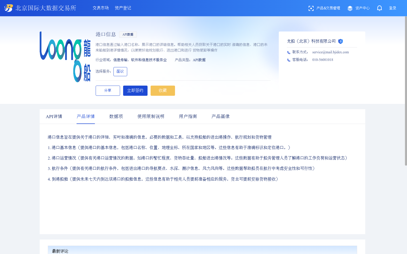Open the 用户指南 tab
407x254 pixels.
tap(188, 117)
